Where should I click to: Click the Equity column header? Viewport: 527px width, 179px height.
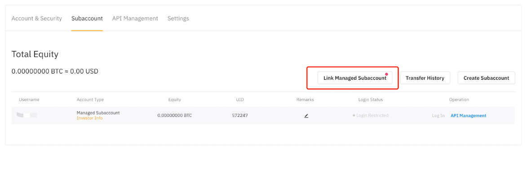pyautogui.click(x=174, y=99)
